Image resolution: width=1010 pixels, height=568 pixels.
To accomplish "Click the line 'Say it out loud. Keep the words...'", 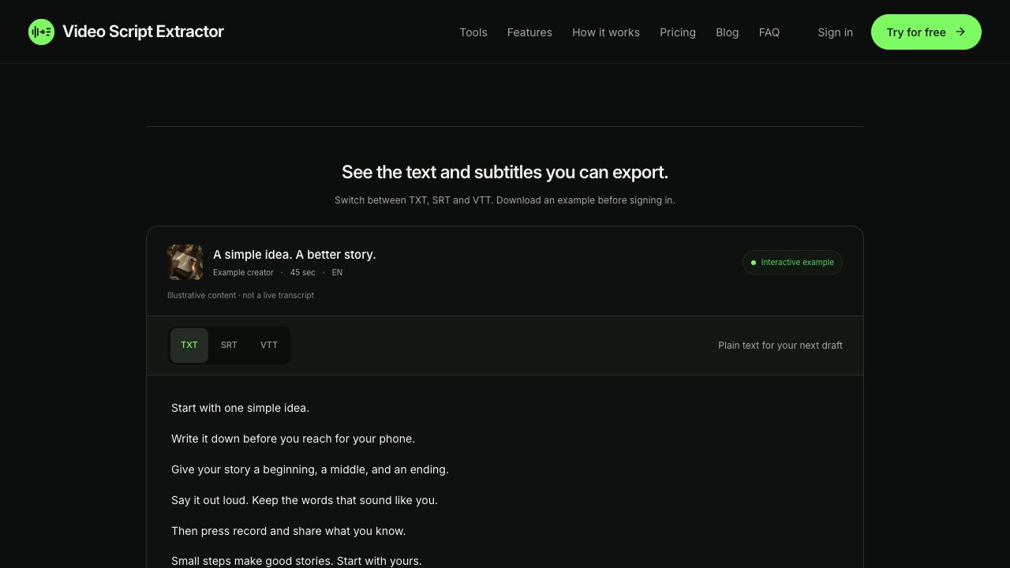I will [305, 500].
